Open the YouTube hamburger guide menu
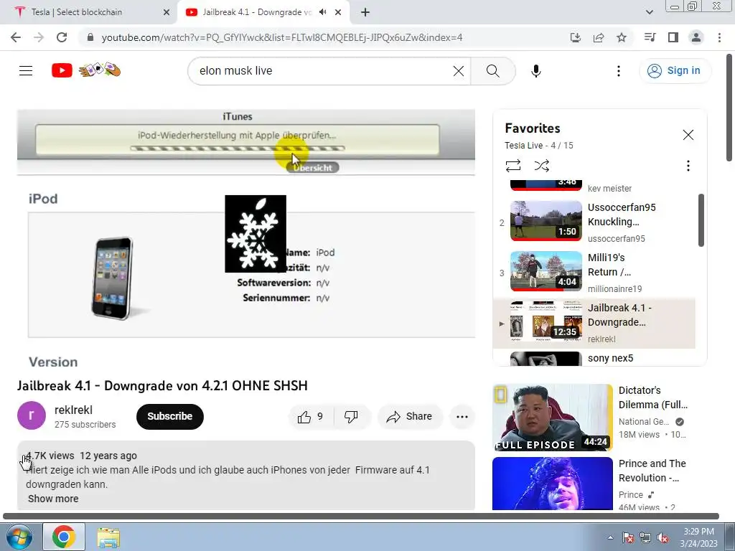Image resolution: width=735 pixels, height=551 pixels. [26, 71]
